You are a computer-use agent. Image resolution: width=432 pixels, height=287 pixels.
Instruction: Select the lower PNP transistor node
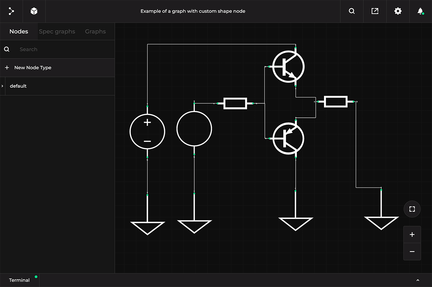tap(288, 138)
